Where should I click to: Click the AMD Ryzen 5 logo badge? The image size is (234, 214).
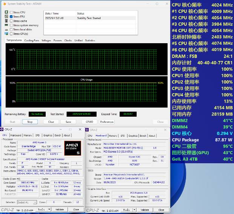[73, 148]
